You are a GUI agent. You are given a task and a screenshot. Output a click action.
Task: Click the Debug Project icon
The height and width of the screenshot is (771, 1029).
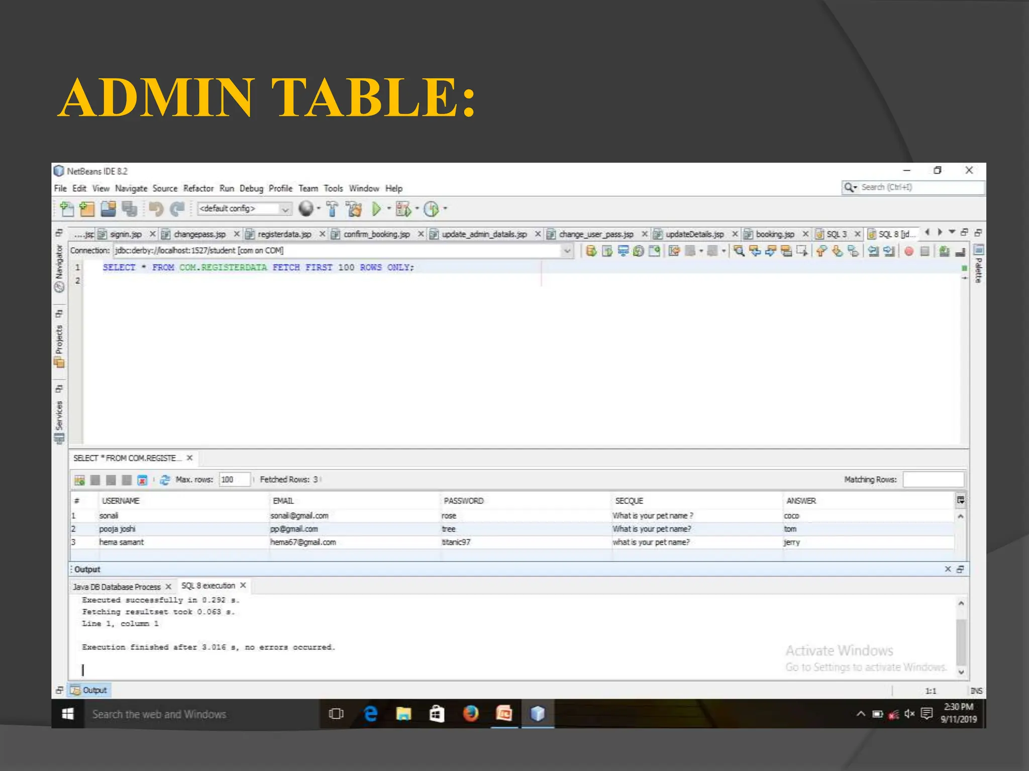(403, 208)
